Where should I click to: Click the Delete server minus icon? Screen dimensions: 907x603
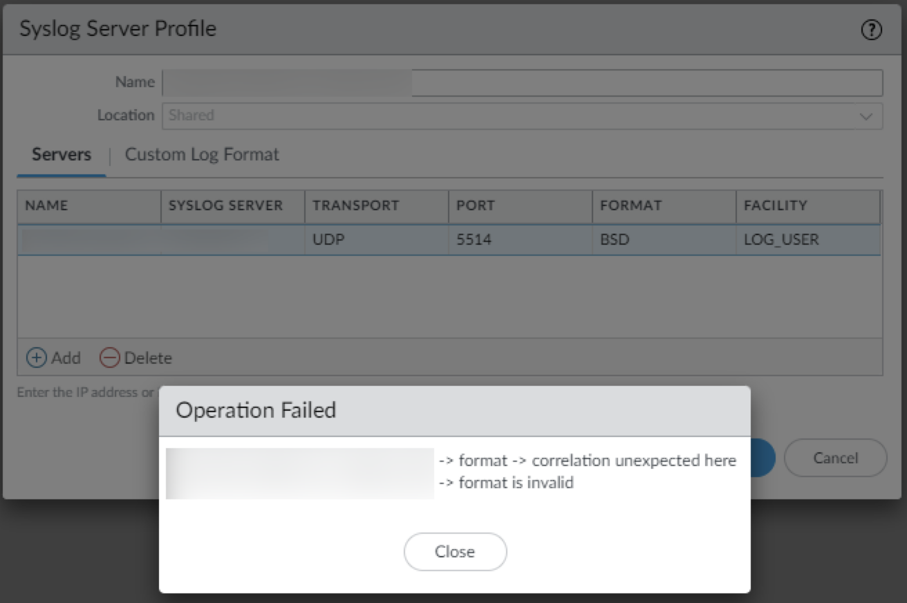[x=109, y=358]
